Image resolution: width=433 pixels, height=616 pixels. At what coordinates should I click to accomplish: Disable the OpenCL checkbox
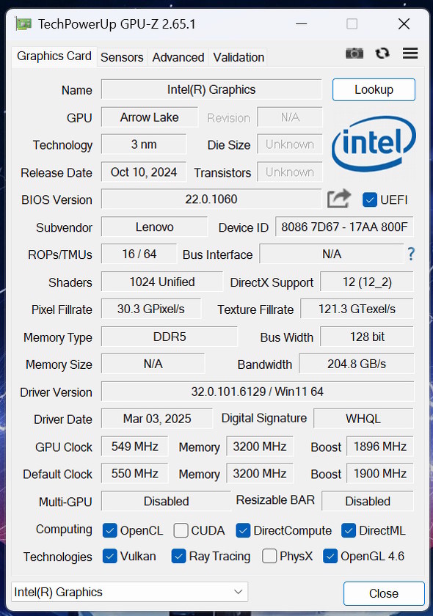click(110, 529)
